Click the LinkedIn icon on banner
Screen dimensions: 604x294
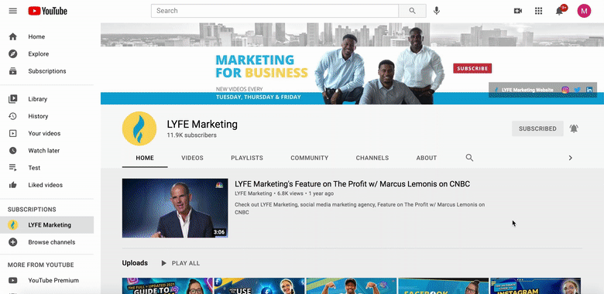(589, 90)
